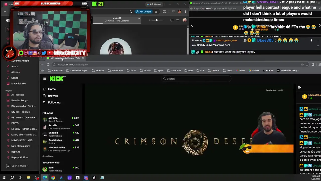Mute Apple Music via speaker icon
The width and height of the screenshot is (321, 181).
(x=149, y=20)
